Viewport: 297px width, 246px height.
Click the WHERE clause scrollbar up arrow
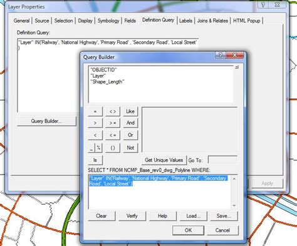tap(234, 178)
